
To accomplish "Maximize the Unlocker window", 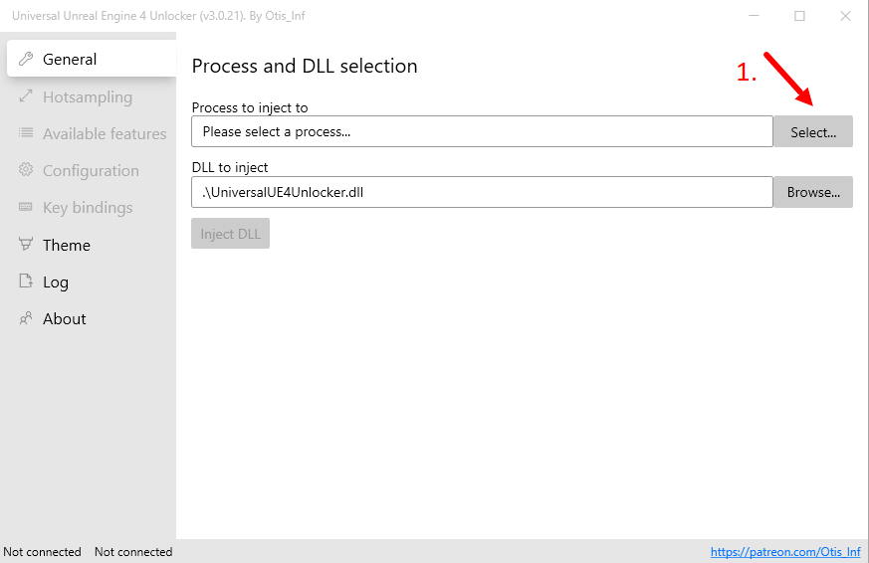I will (799, 16).
